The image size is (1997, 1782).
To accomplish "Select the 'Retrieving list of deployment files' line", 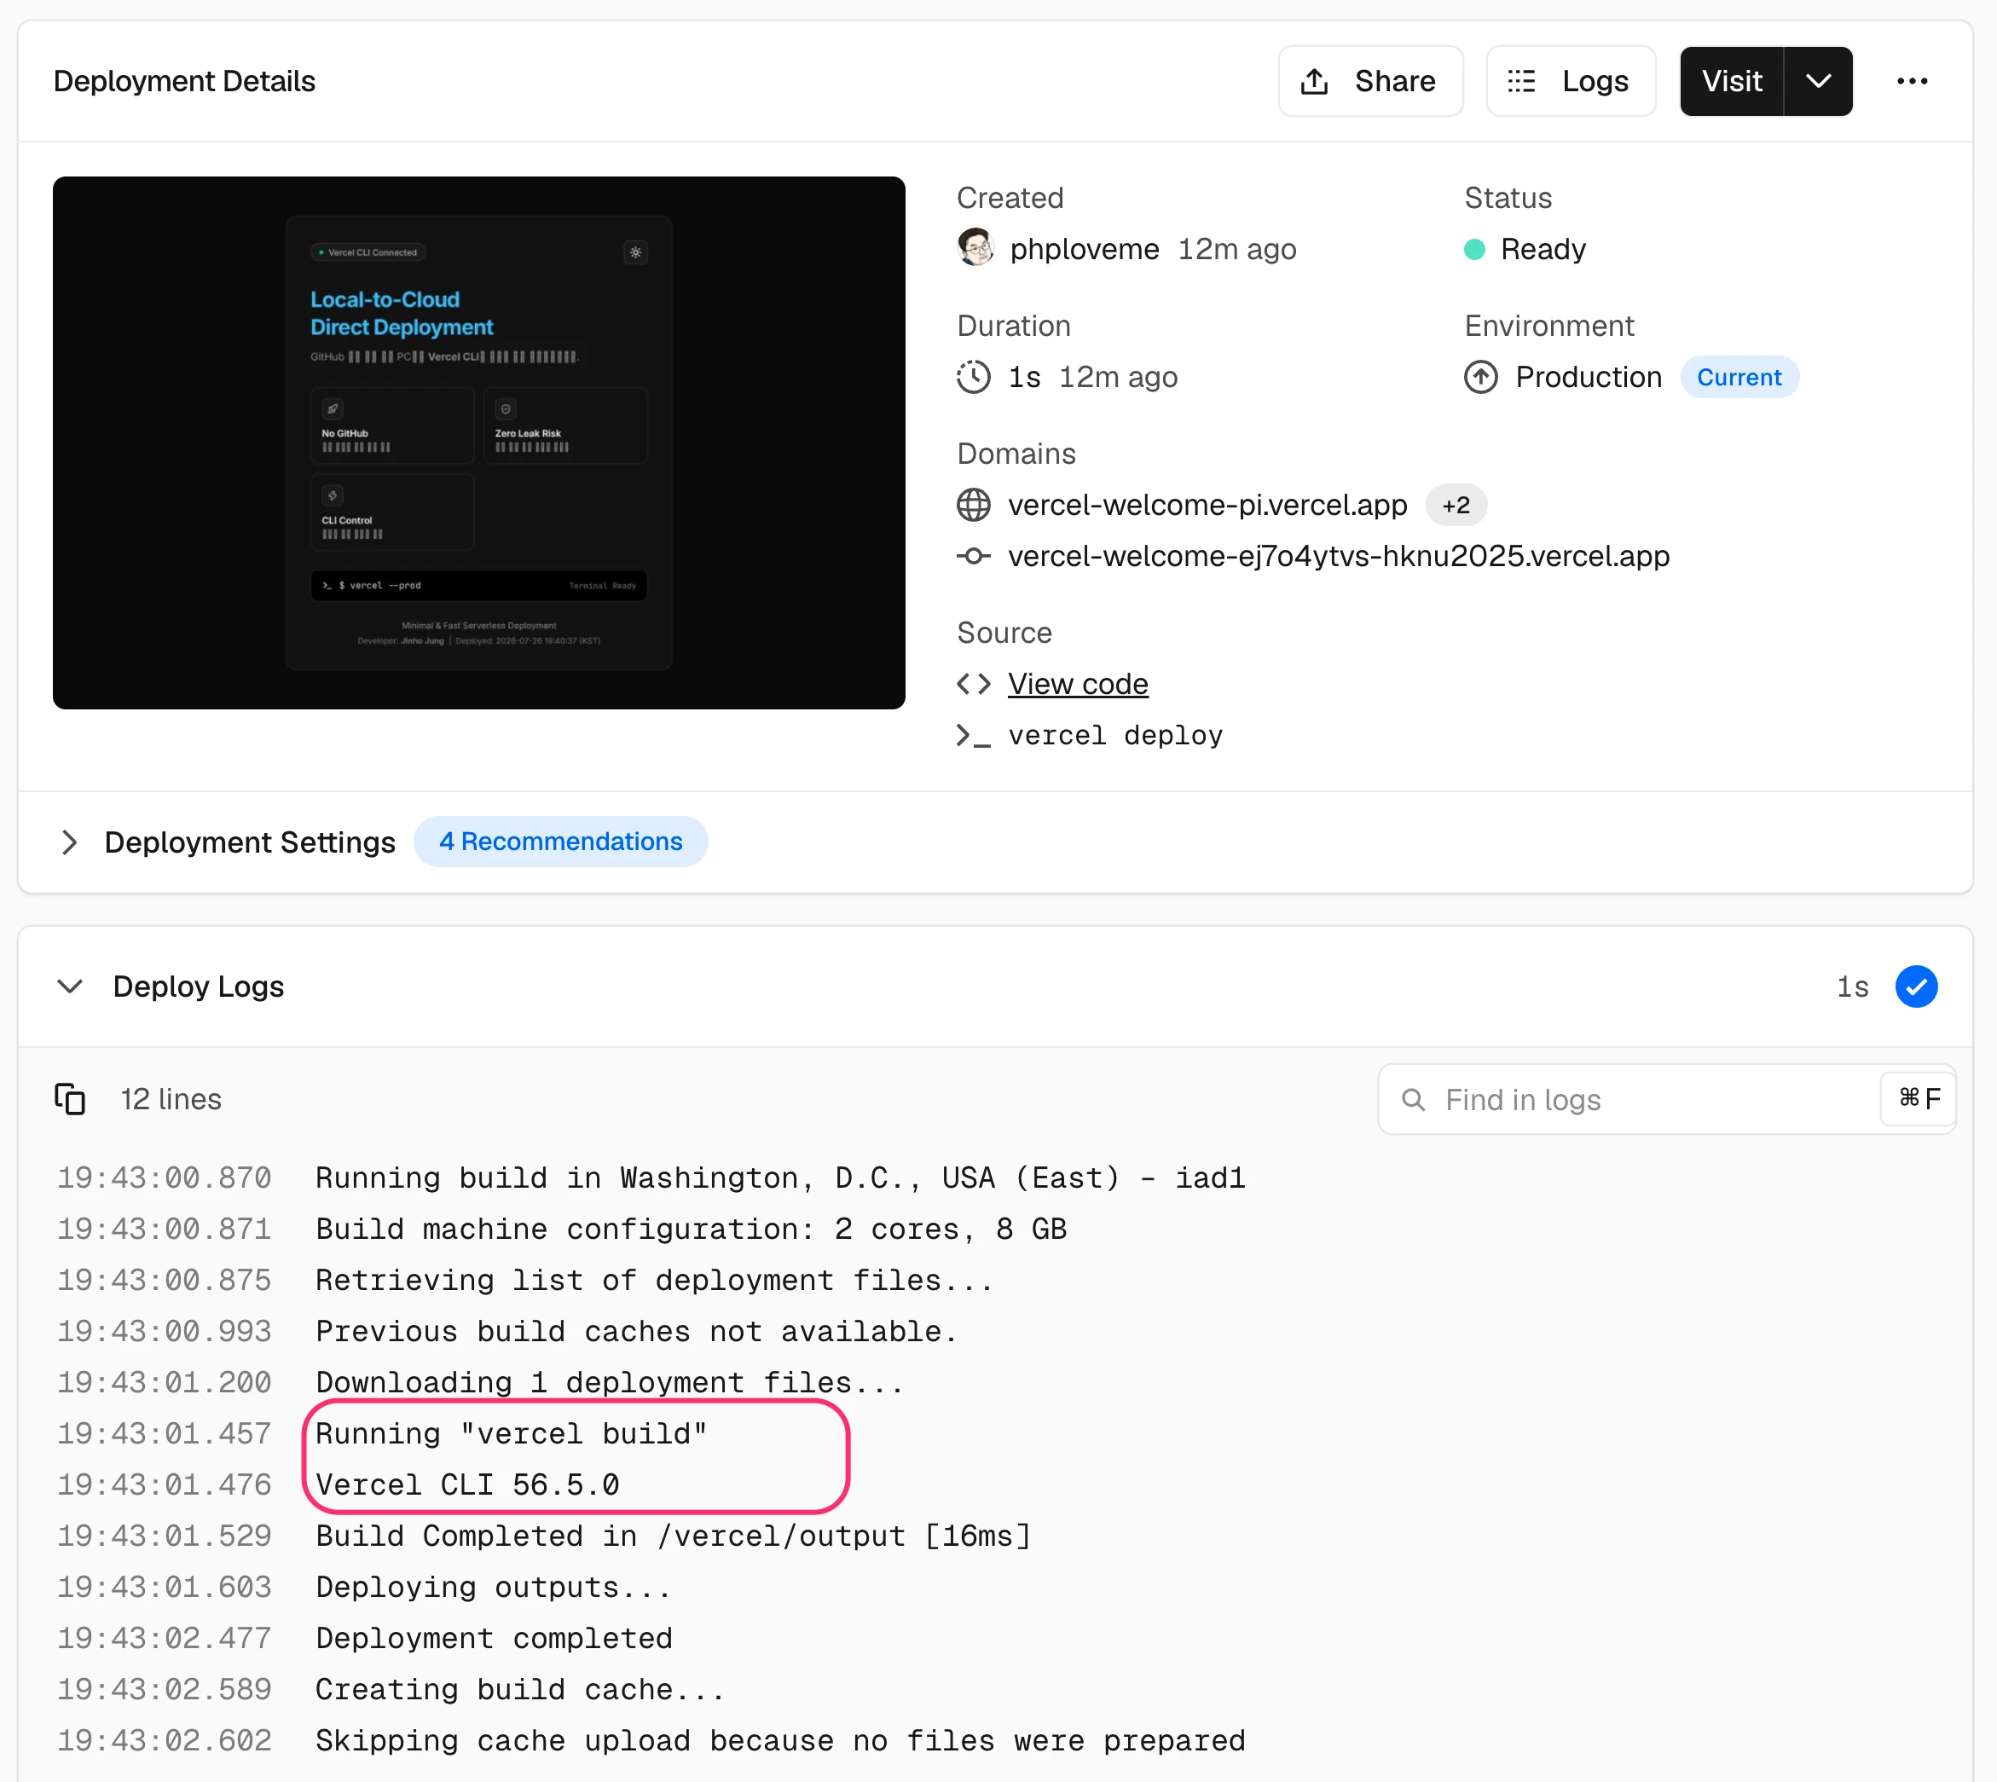I will (x=654, y=1280).
